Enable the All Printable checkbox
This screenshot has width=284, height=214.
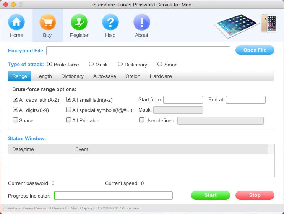(x=68, y=120)
